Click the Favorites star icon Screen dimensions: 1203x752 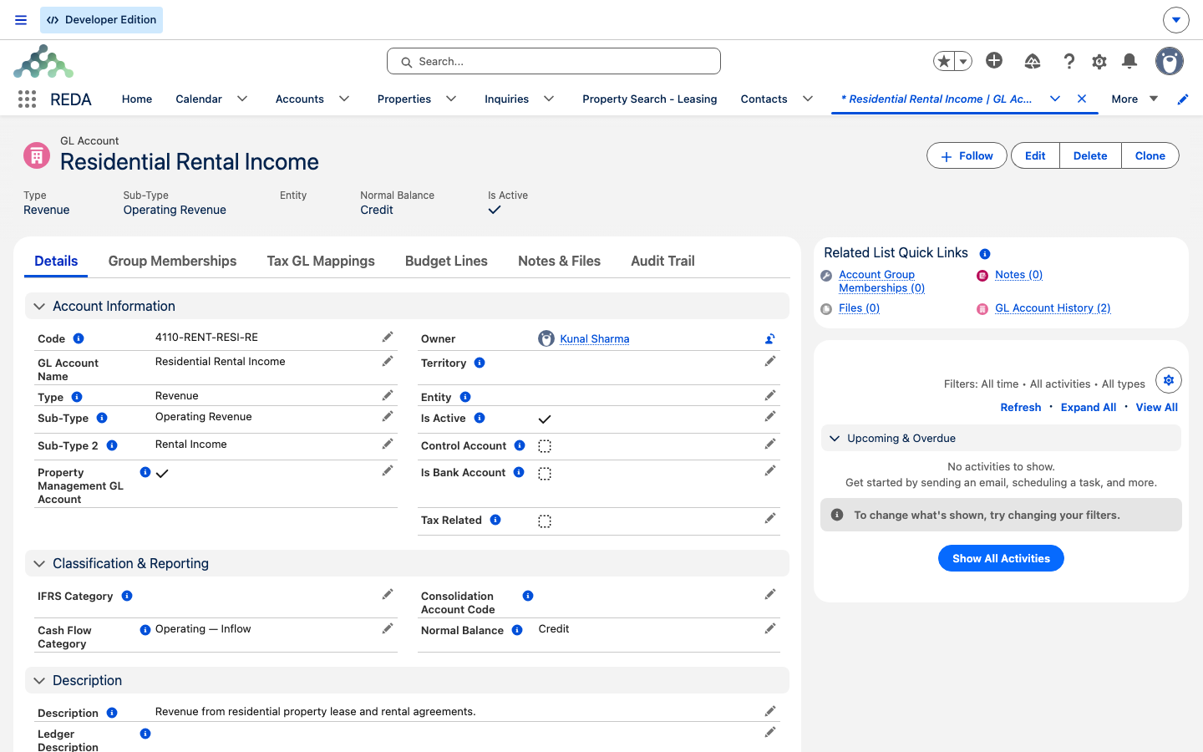point(944,61)
